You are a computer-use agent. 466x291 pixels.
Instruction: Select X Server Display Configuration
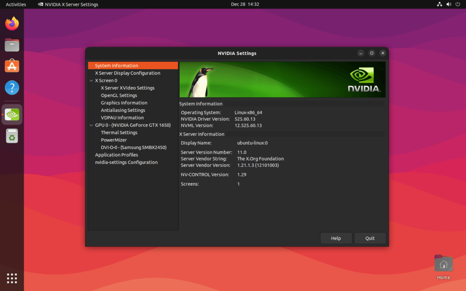(x=127, y=73)
